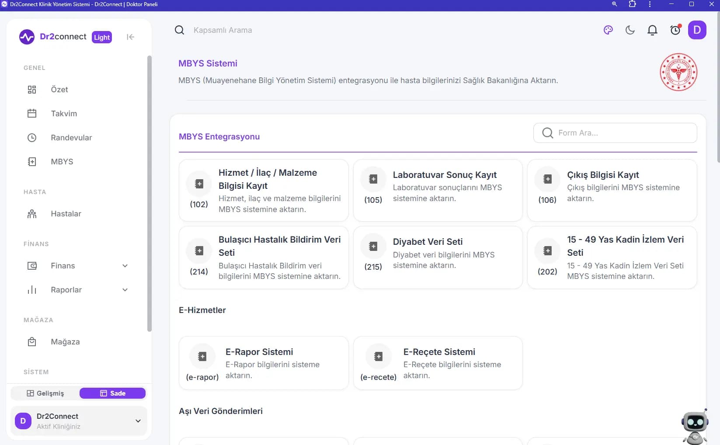720x445 pixels.
Task: Click icon of Hizmet / İlaç / Malzeme card
Action: pos(199,184)
